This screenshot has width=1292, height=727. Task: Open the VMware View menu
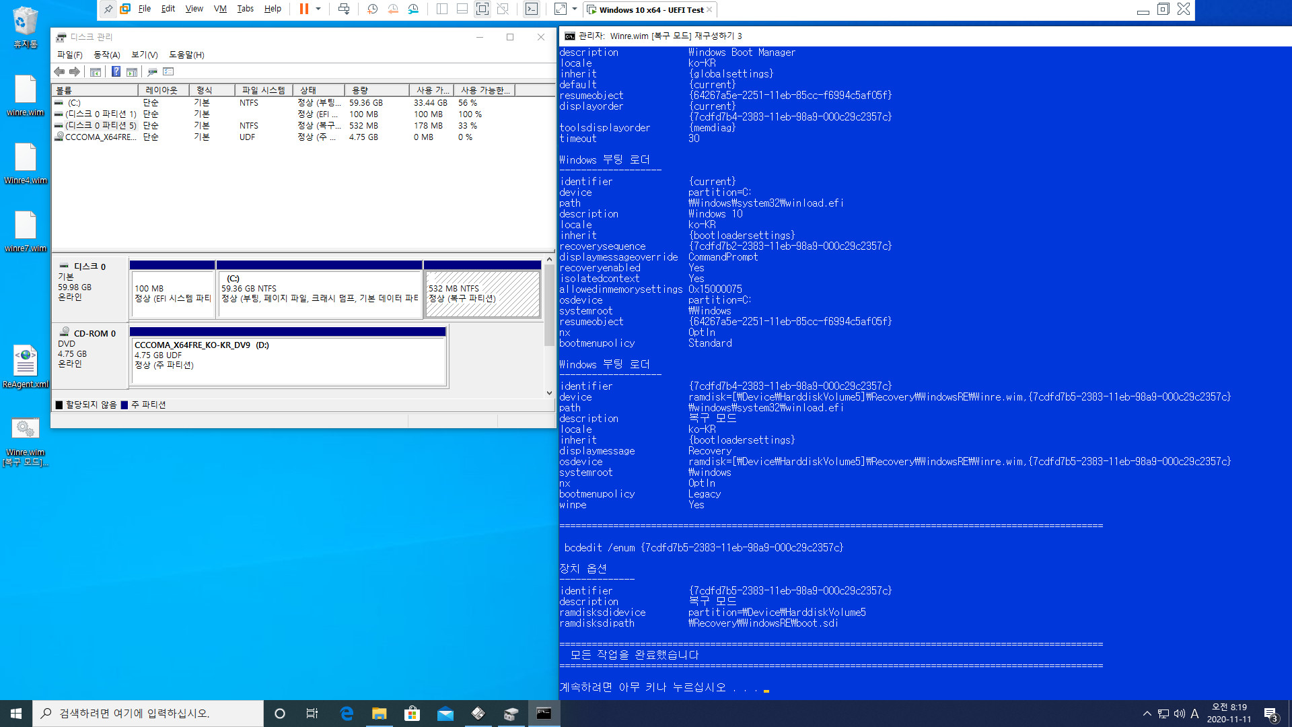(194, 9)
